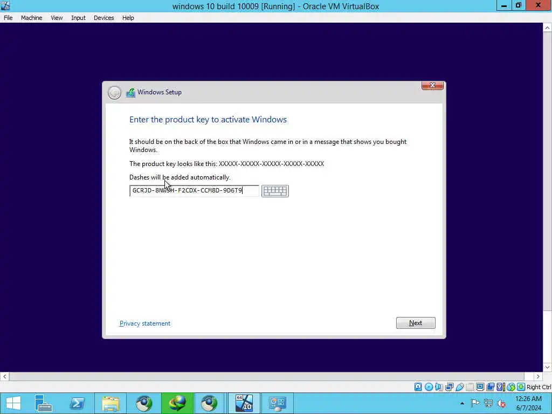
Task: Open the Privacy statement link
Action: click(144, 323)
